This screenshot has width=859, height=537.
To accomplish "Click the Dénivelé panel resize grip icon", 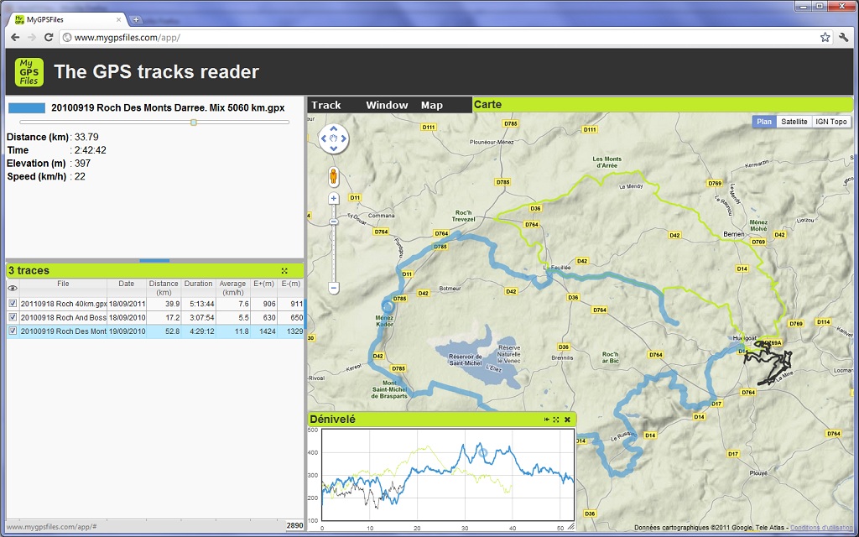I will (570, 527).
